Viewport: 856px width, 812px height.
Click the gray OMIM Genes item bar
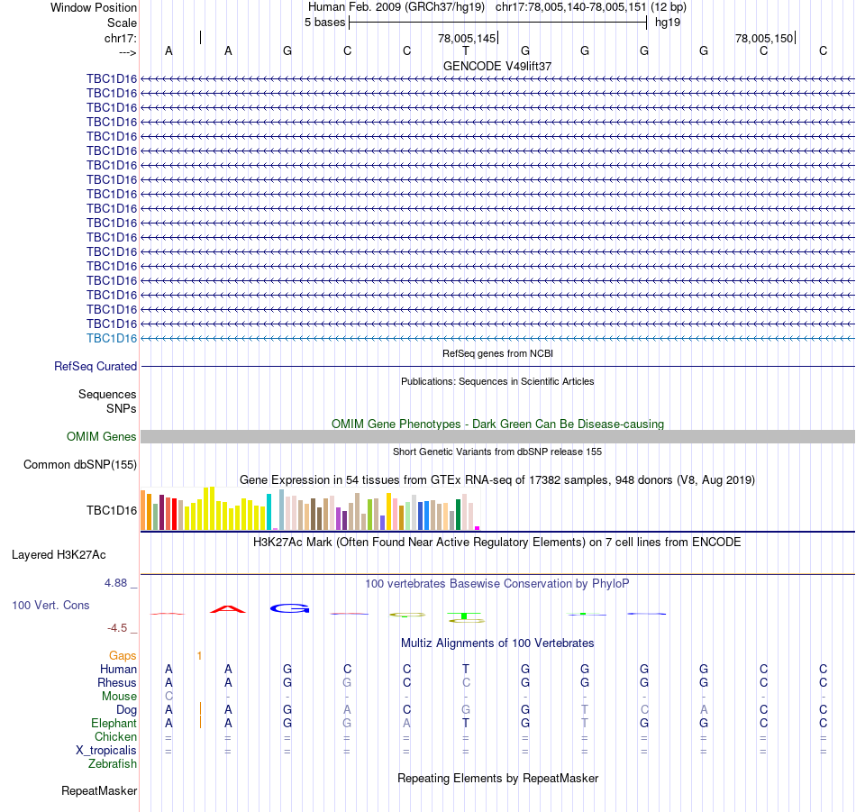498,436
